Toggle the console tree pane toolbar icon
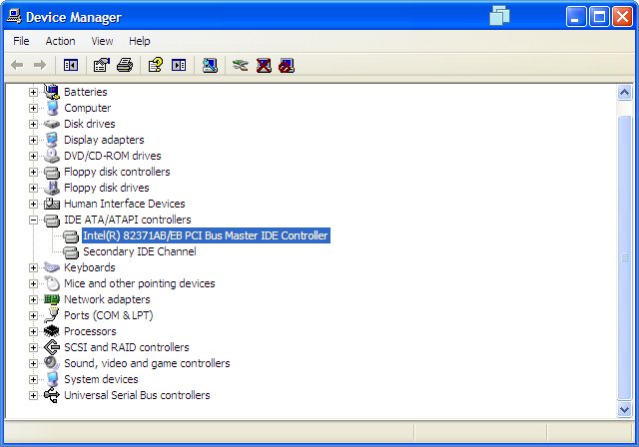Image resolution: width=639 pixels, height=447 pixels. tap(71, 65)
